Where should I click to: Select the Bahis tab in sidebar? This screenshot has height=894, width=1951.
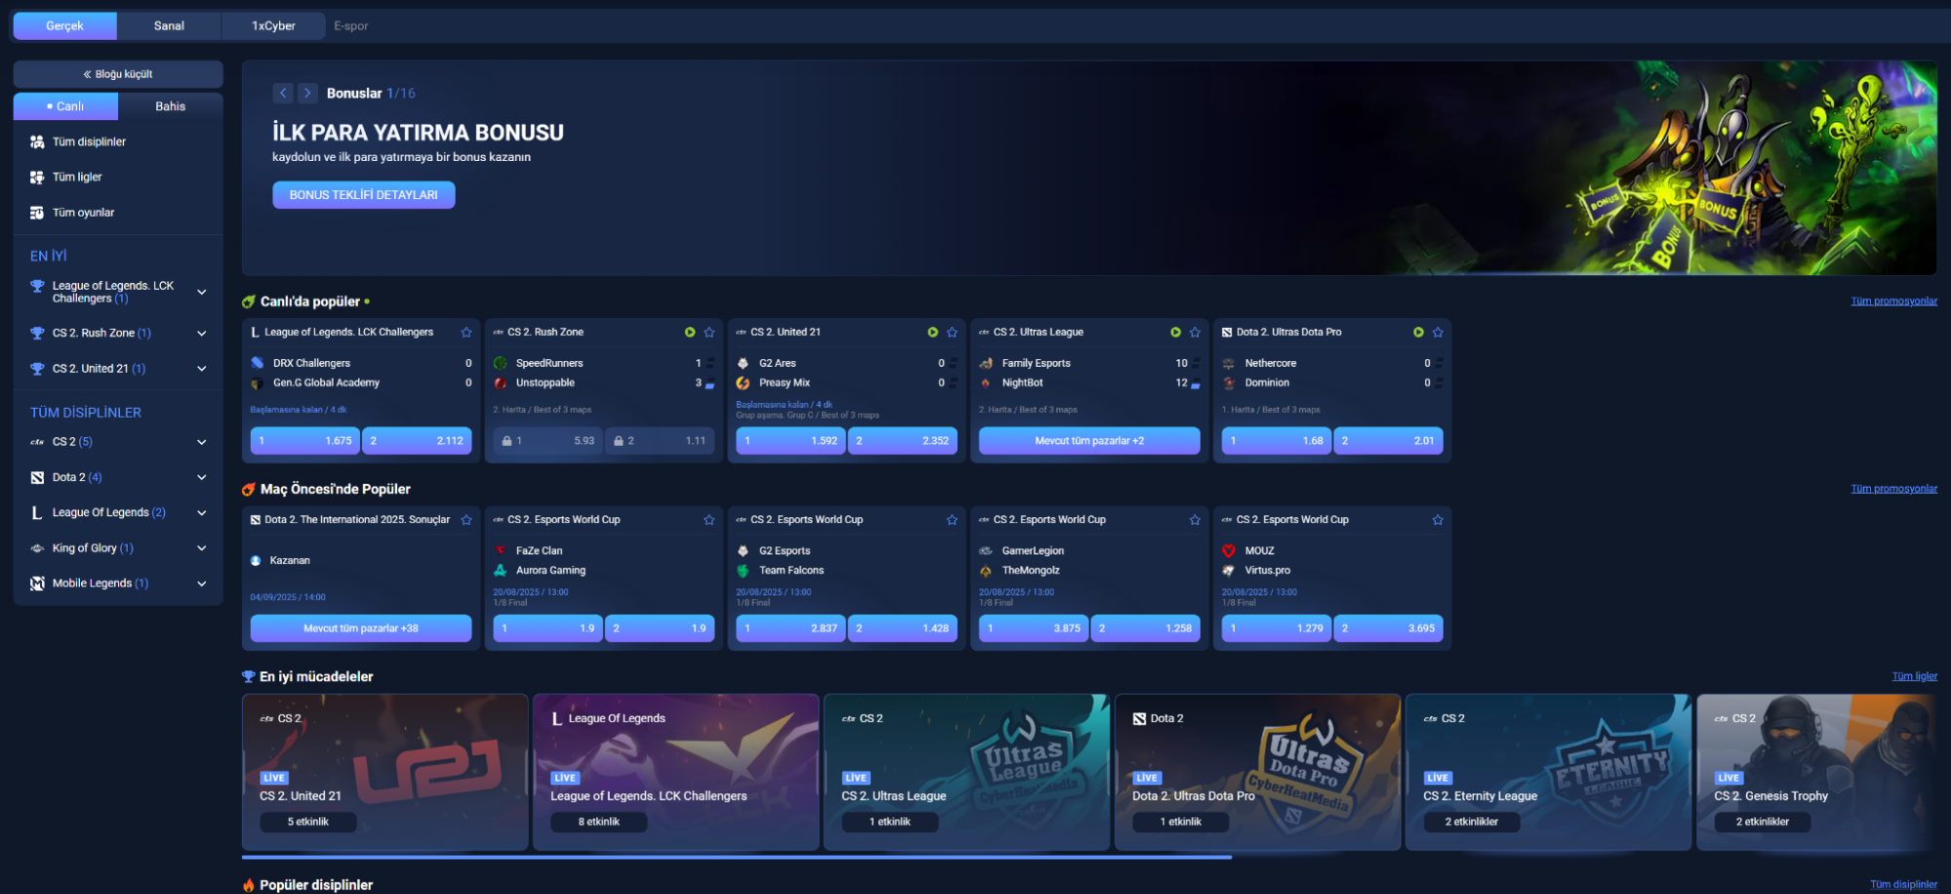(170, 106)
